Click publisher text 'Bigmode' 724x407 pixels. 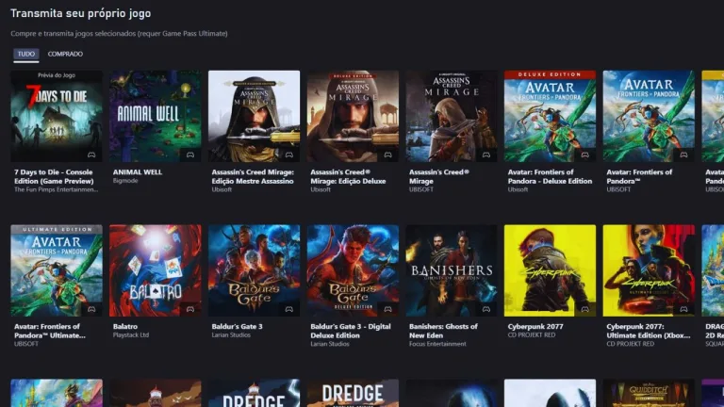[x=125, y=181]
